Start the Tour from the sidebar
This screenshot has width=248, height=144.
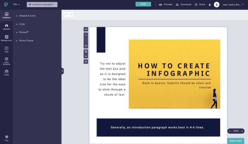[6, 138]
